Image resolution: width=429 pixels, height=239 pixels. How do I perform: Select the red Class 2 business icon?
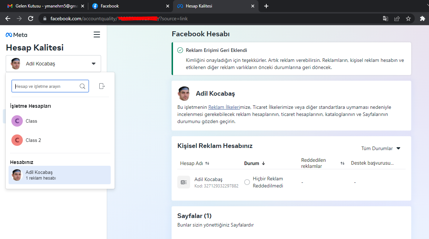tap(17, 140)
